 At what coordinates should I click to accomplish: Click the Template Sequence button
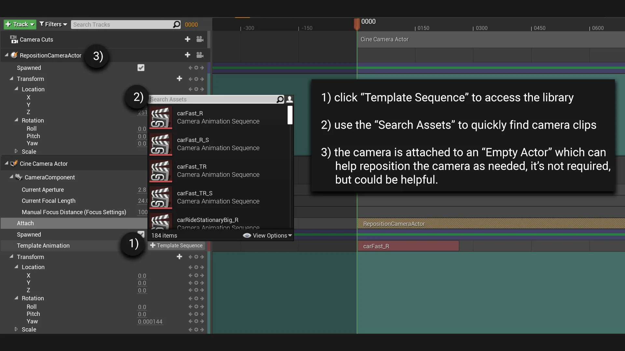pyautogui.click(x=176, y=246)
